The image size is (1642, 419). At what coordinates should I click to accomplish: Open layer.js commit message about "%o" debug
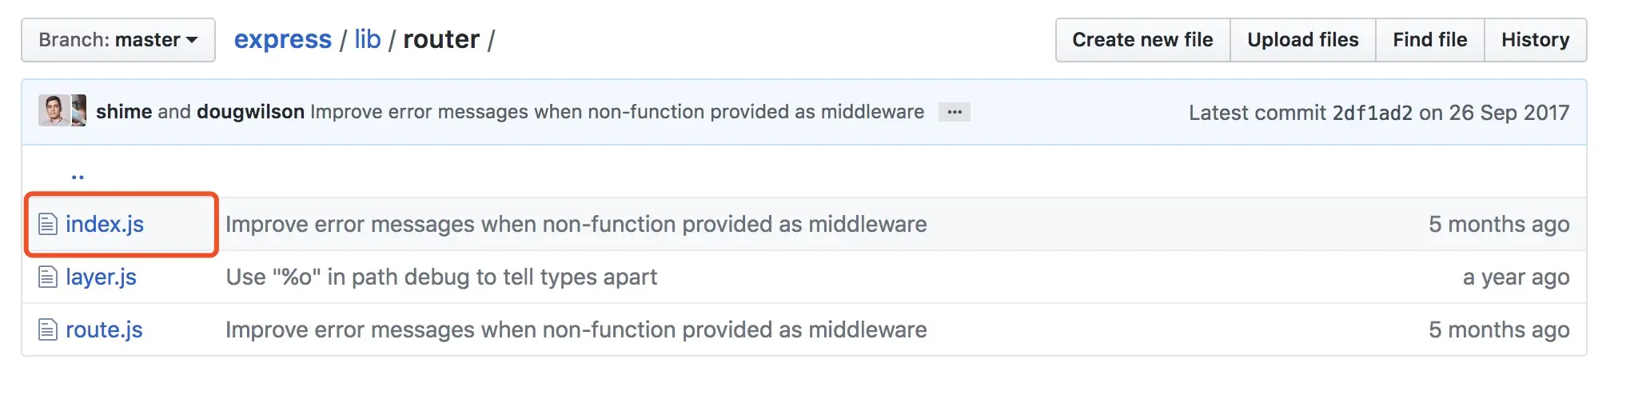click(x=441, y=277)
